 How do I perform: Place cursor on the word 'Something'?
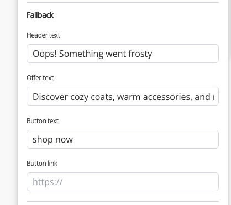coord(81,54)
